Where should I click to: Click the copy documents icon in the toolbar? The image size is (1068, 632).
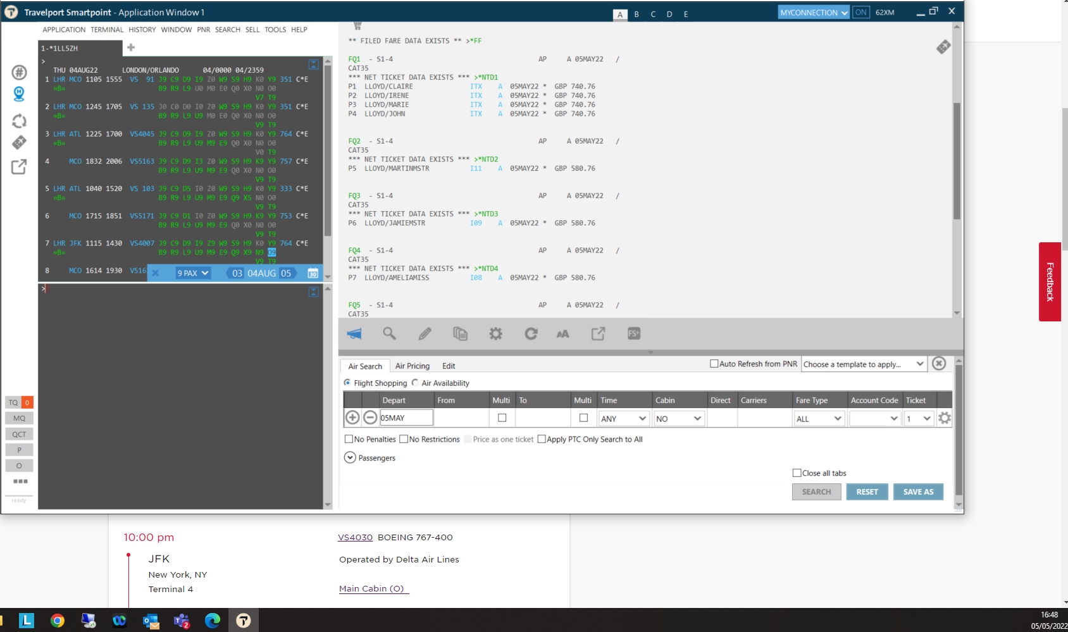pos(460,333)
